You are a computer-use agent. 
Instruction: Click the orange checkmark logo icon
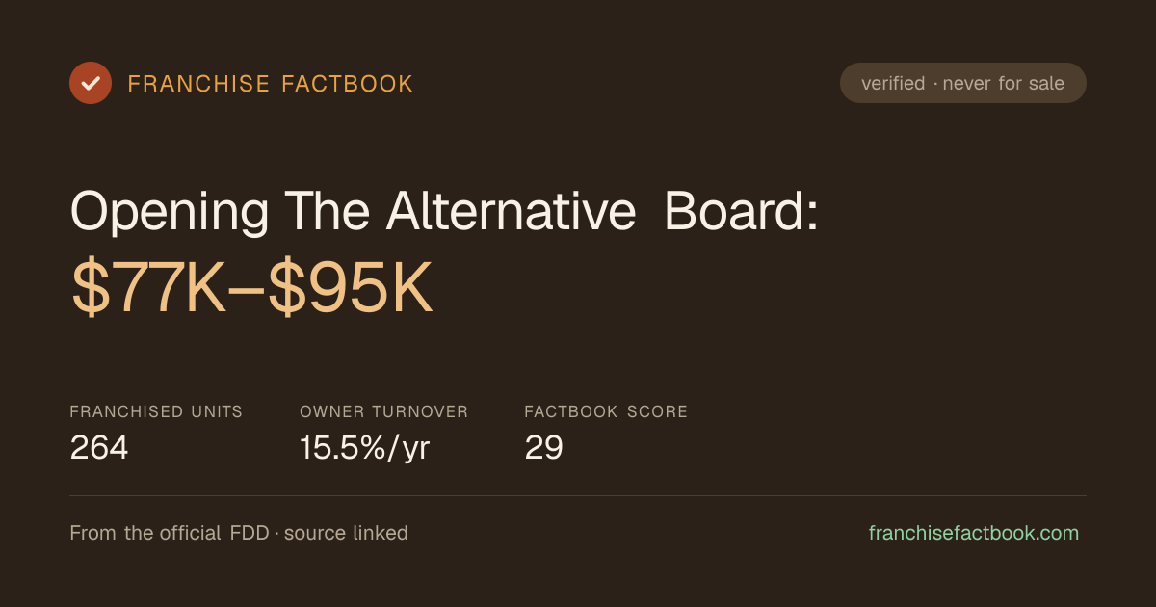click(x=91, y=83)
